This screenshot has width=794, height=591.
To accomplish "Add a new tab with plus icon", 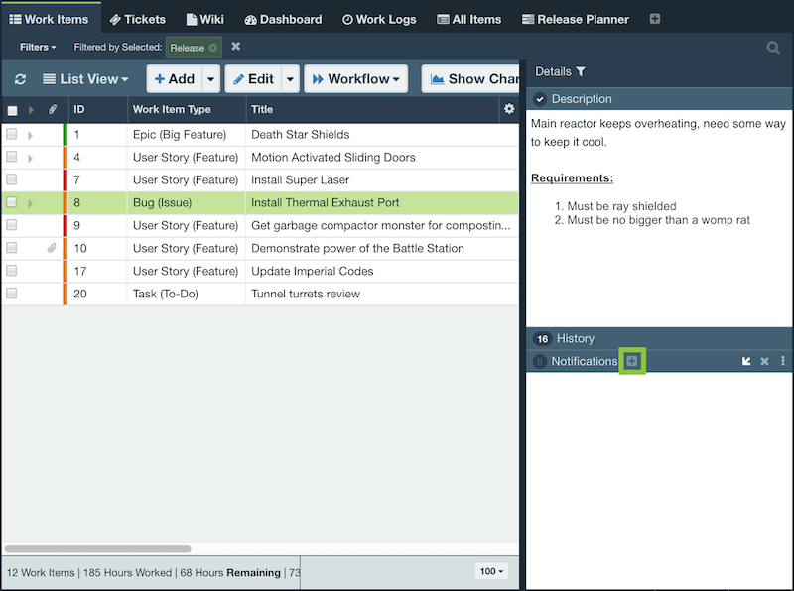I will pos(655,19).
